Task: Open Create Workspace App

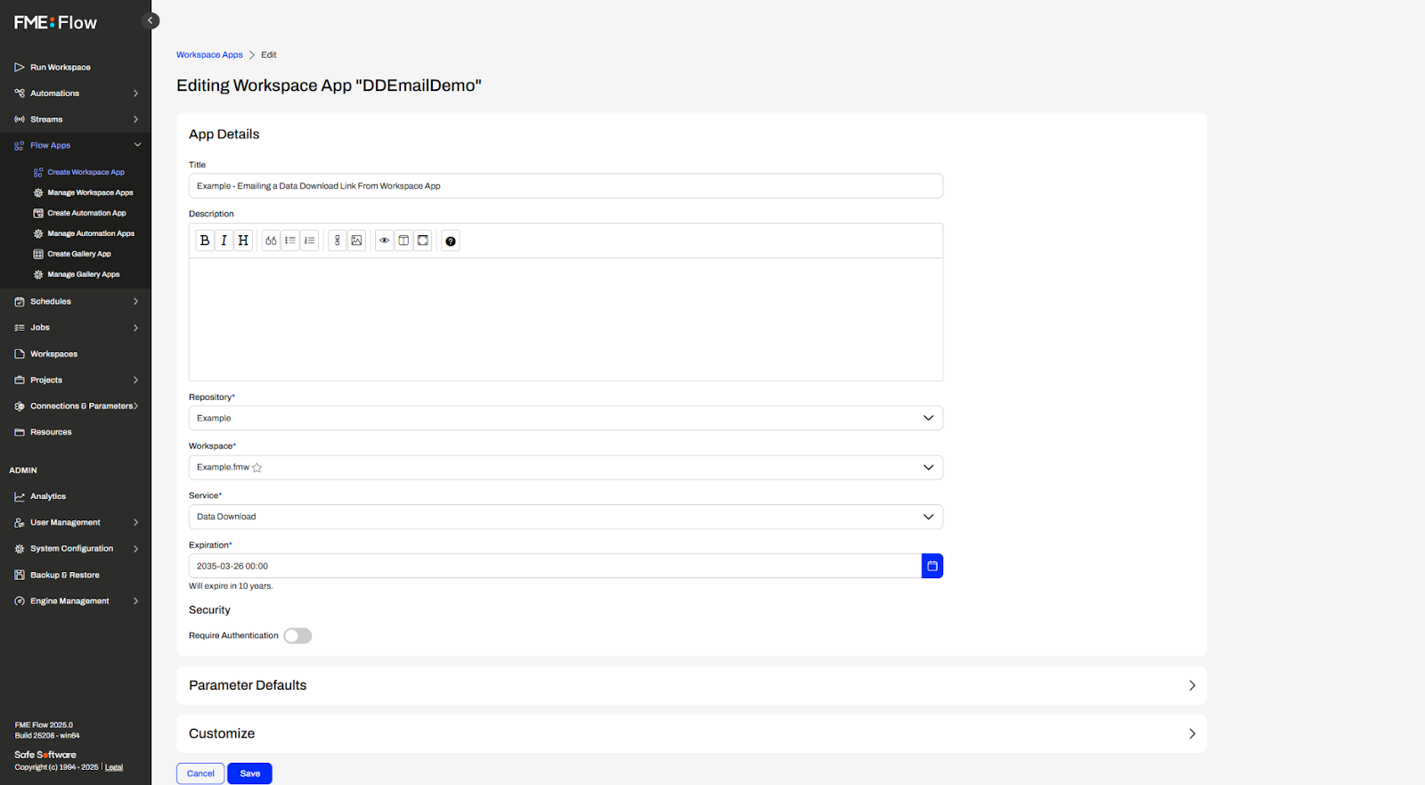Action: 85,172
